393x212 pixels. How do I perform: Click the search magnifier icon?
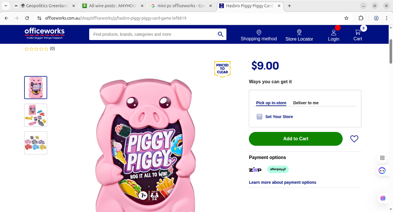click(221, 34)
